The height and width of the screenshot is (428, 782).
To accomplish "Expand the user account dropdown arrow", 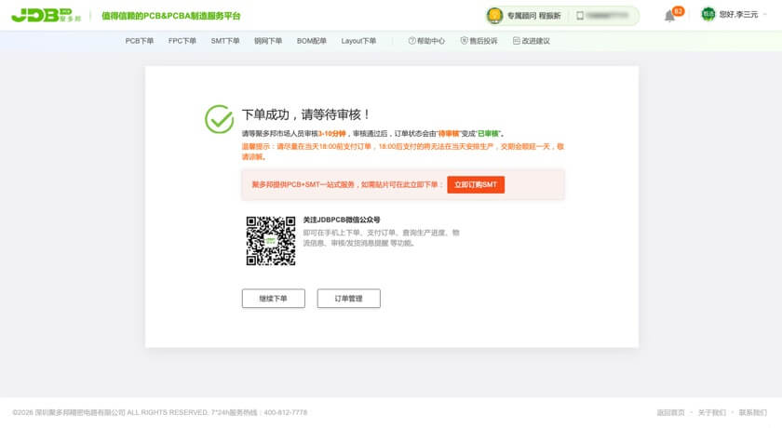I will [765, 15].
